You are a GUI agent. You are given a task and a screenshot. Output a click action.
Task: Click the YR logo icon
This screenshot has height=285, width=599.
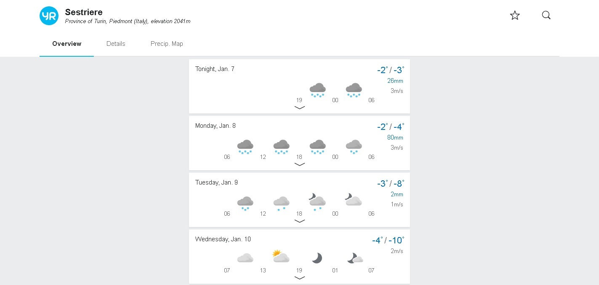(x=49, y=16)
